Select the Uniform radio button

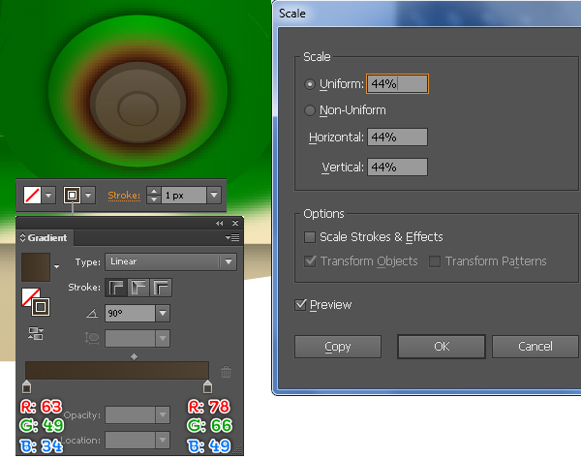click(x=310, y=84)
